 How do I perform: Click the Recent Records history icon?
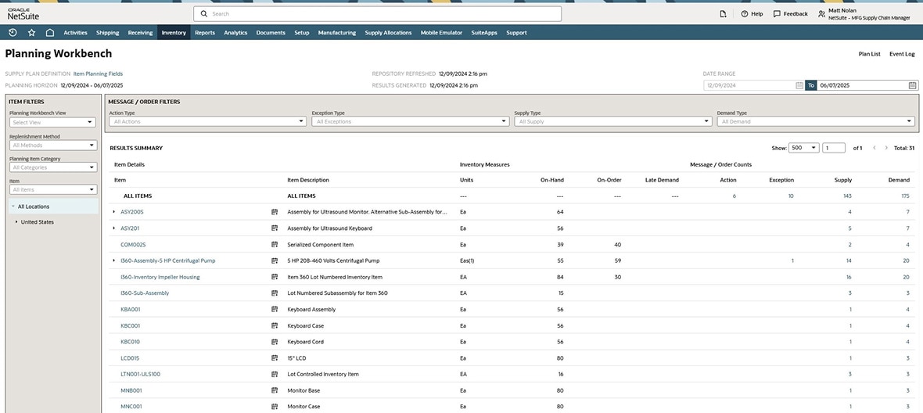13,33
